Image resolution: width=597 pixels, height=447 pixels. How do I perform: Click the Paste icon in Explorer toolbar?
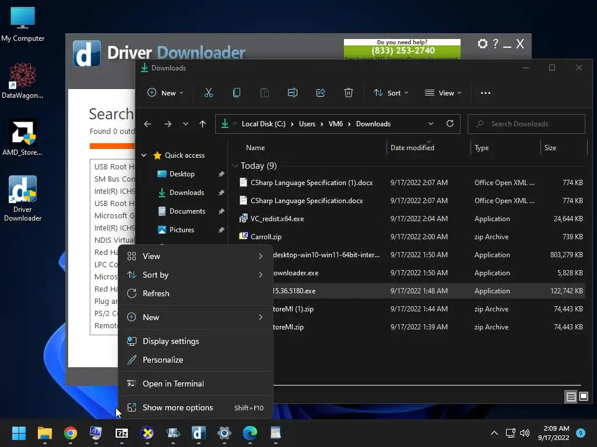click(x=265, y=93)
